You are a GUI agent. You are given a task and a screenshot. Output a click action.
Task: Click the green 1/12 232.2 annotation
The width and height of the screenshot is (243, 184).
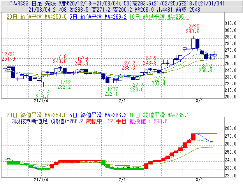tap(64, 84)
